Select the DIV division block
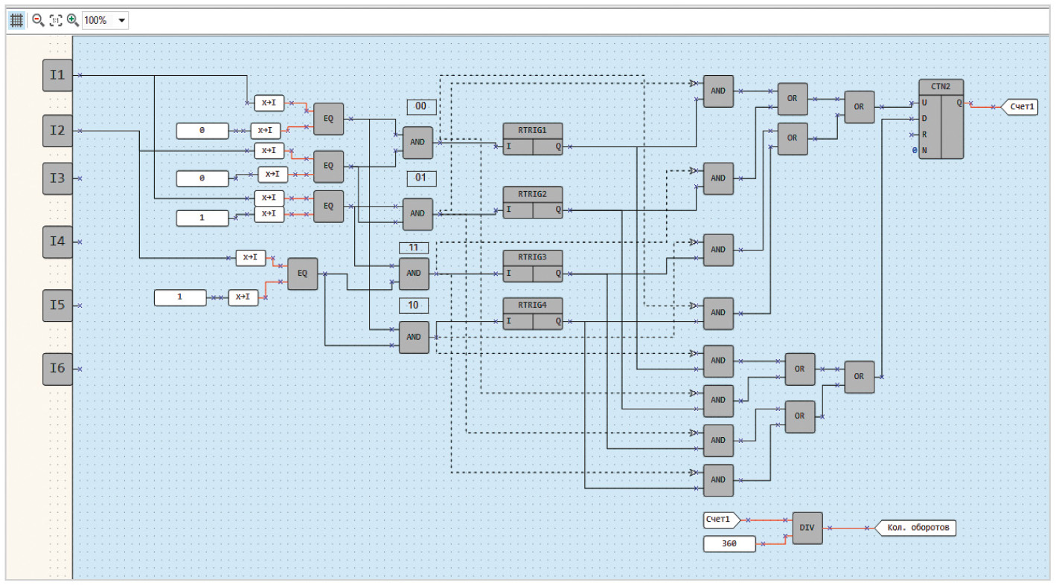Screen dimensions: 1056x585 (x=807, y=528)
